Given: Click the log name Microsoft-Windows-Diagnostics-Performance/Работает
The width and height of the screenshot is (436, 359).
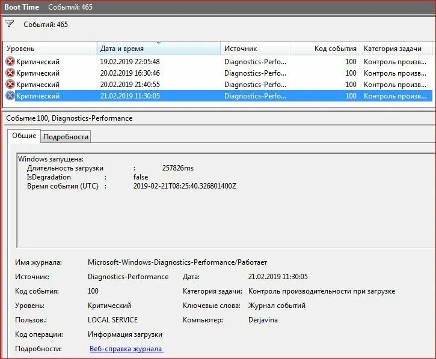Looking at the screenshot, I should pyautogui.click(x=177, y=262).
